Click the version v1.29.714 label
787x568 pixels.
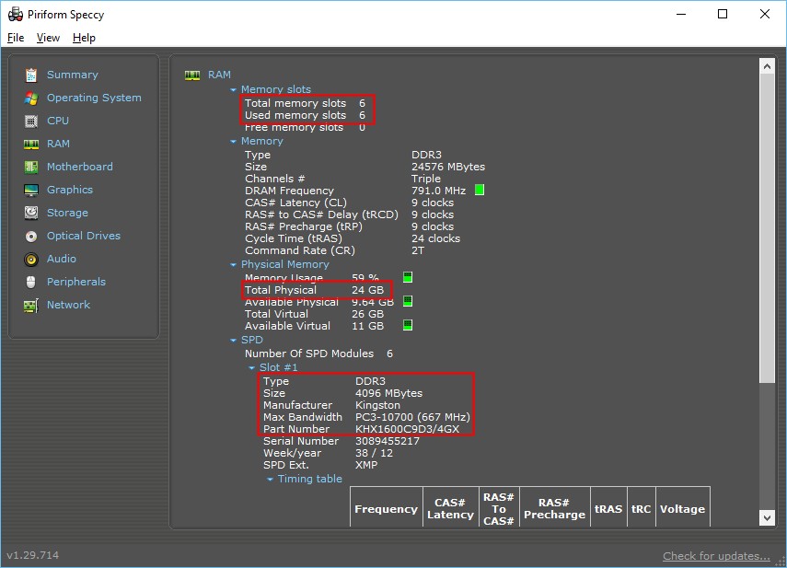pyautogui.click(x=32, y=555)
